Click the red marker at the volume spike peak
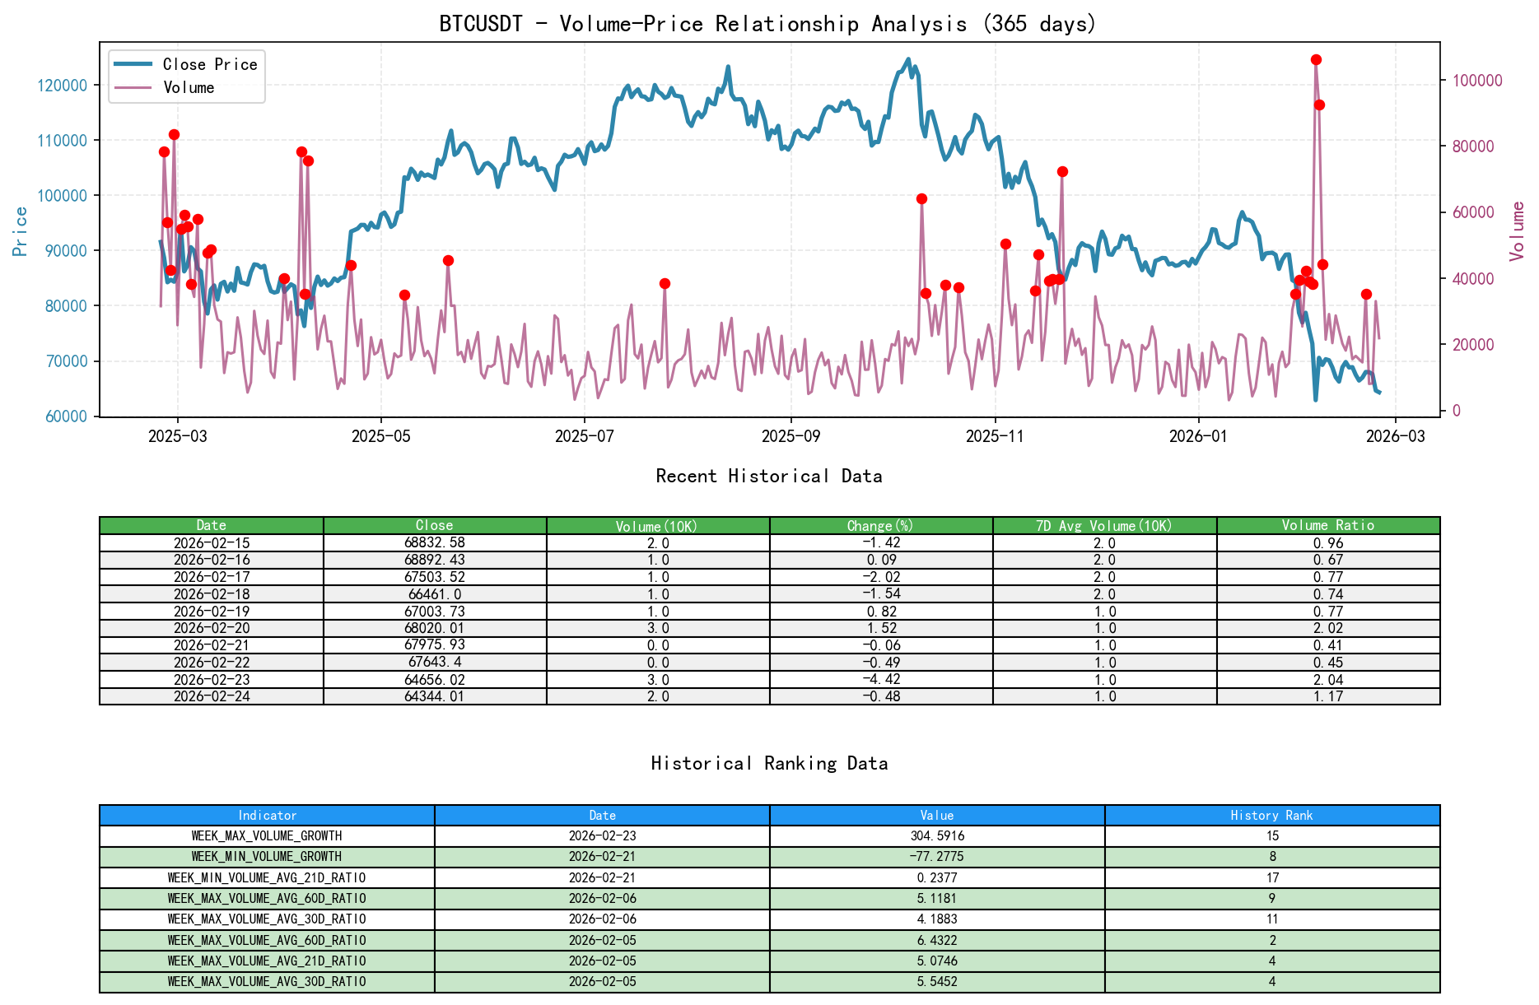1539x1005 pixels. pos(1315,58)
